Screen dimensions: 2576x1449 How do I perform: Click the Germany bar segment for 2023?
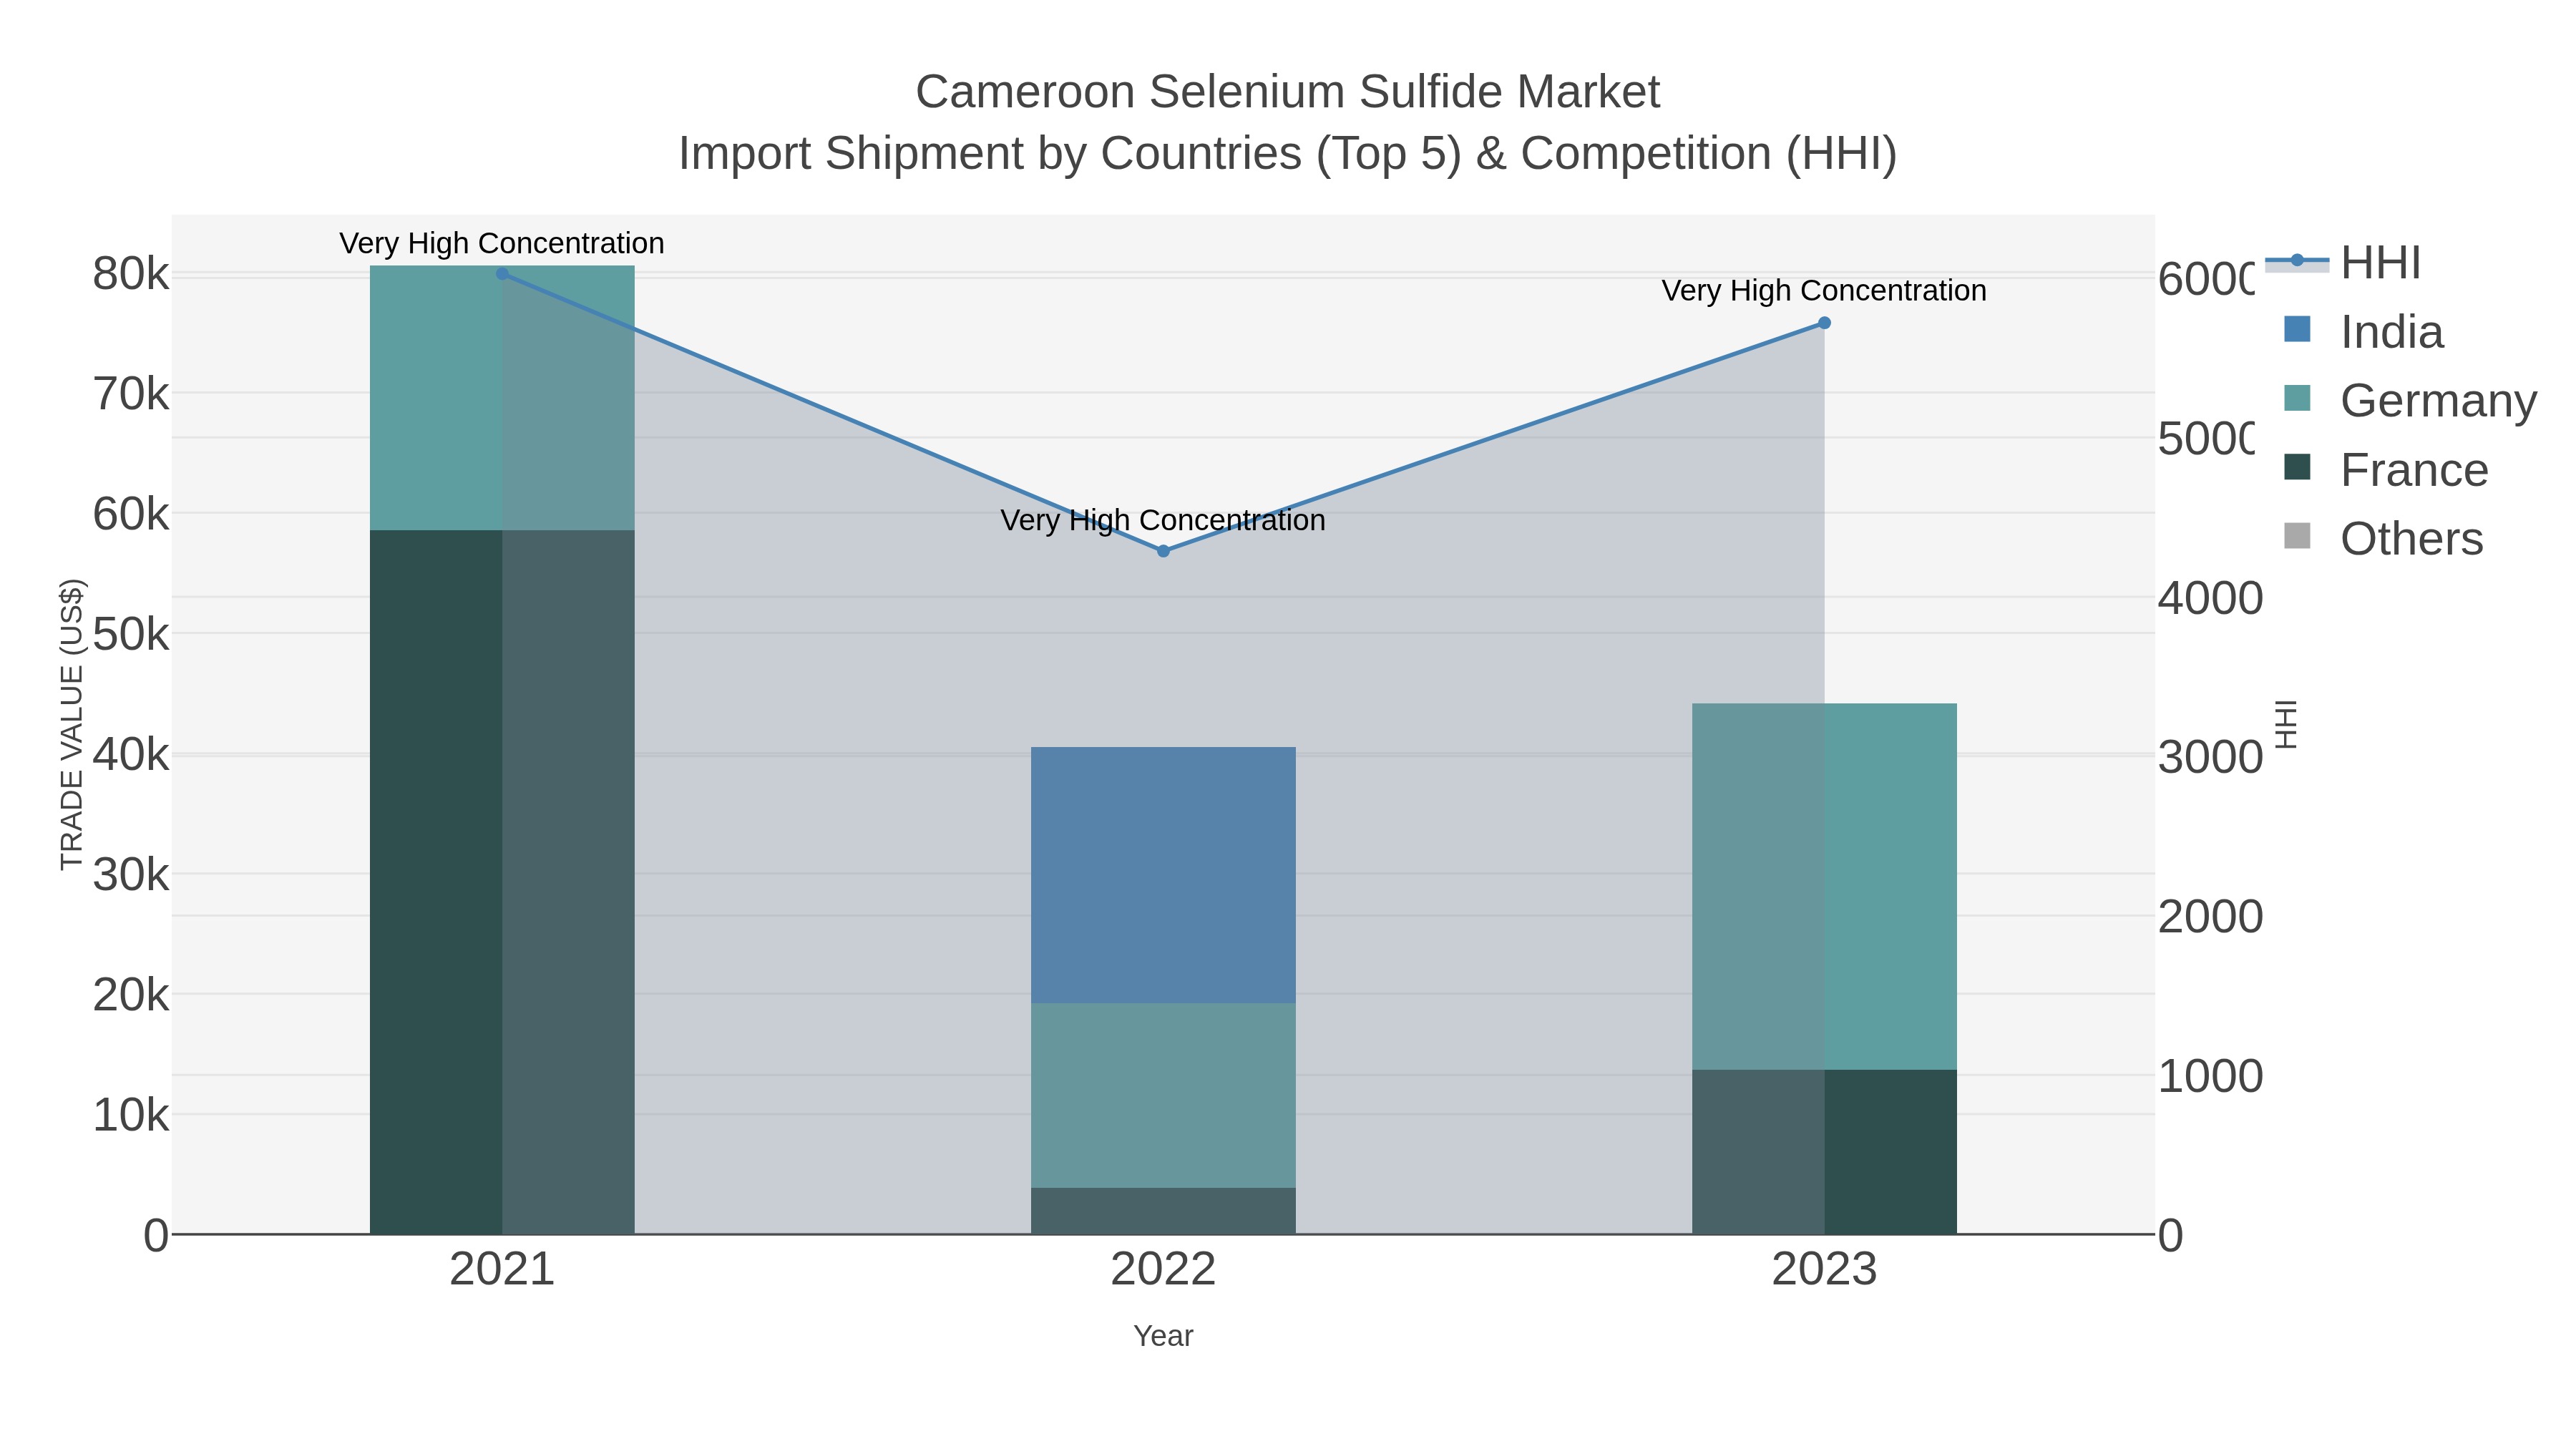(1824, 887)
